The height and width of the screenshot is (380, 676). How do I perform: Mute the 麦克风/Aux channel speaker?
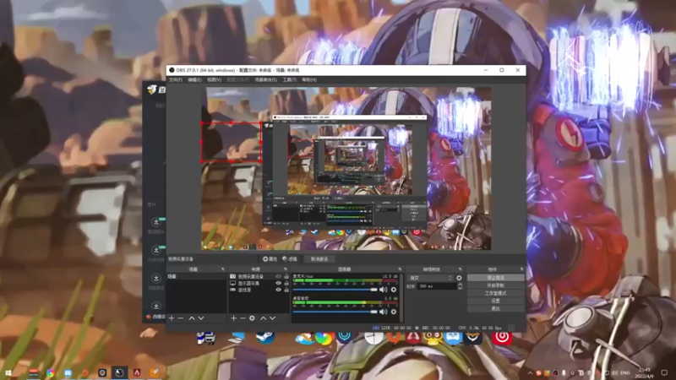click(x=383, y=290)
